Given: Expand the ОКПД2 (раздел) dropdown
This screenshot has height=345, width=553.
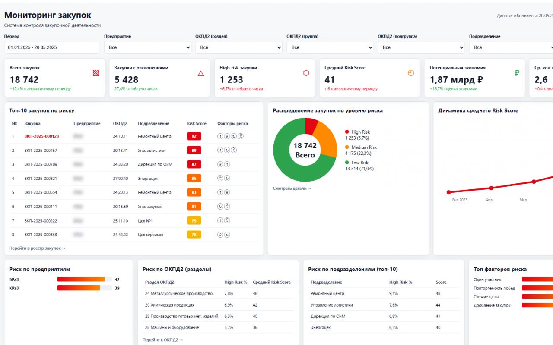Looking at the screenshot, I should click(x=239, y=47).
